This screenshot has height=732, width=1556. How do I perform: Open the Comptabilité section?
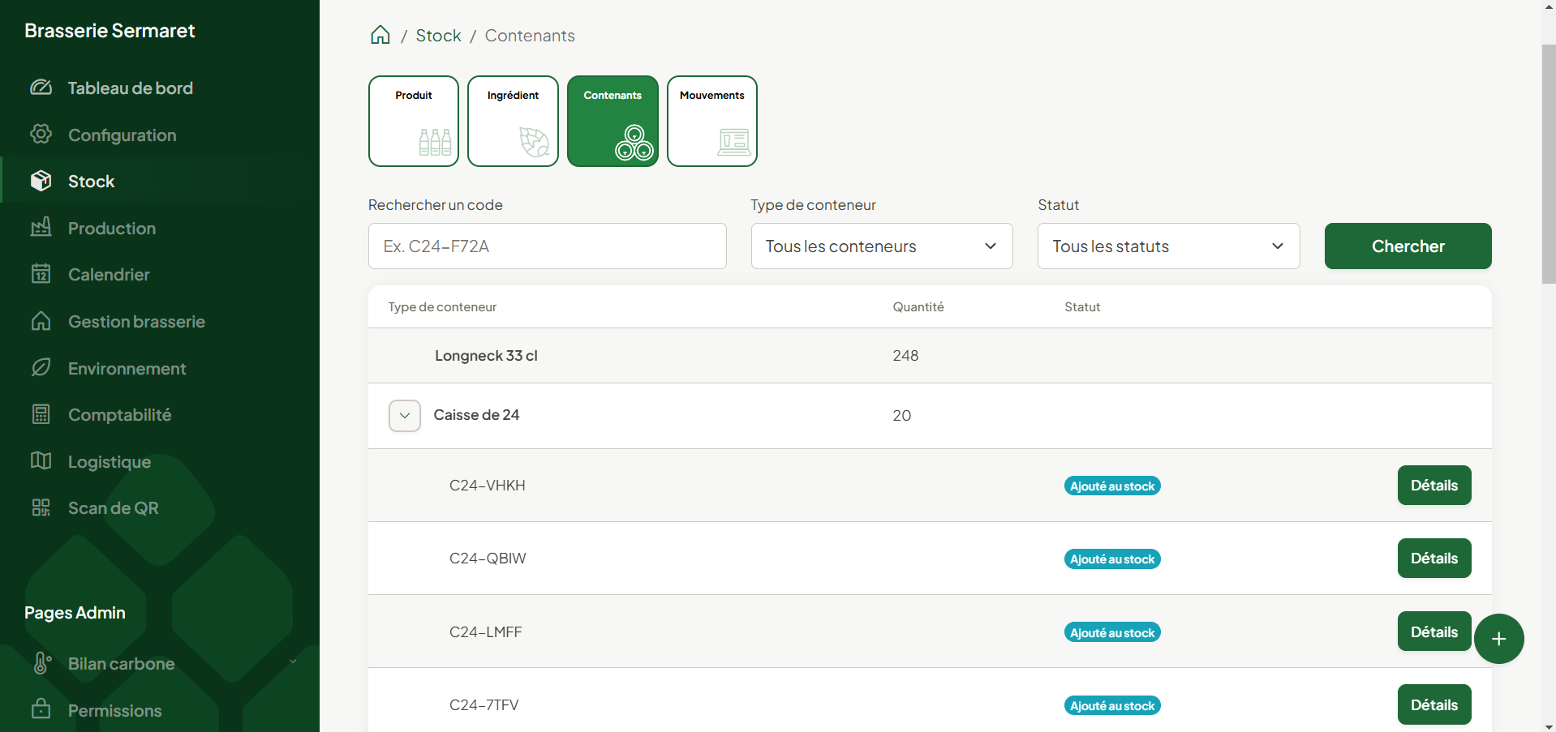(x=119, y=415)
